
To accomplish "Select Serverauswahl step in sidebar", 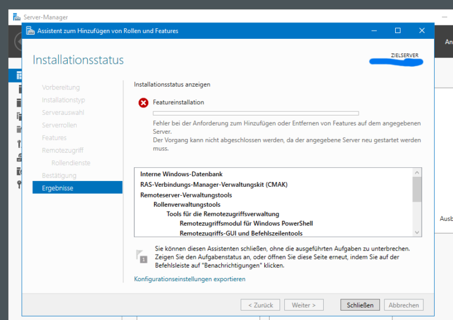I will (x=63, y=113).
